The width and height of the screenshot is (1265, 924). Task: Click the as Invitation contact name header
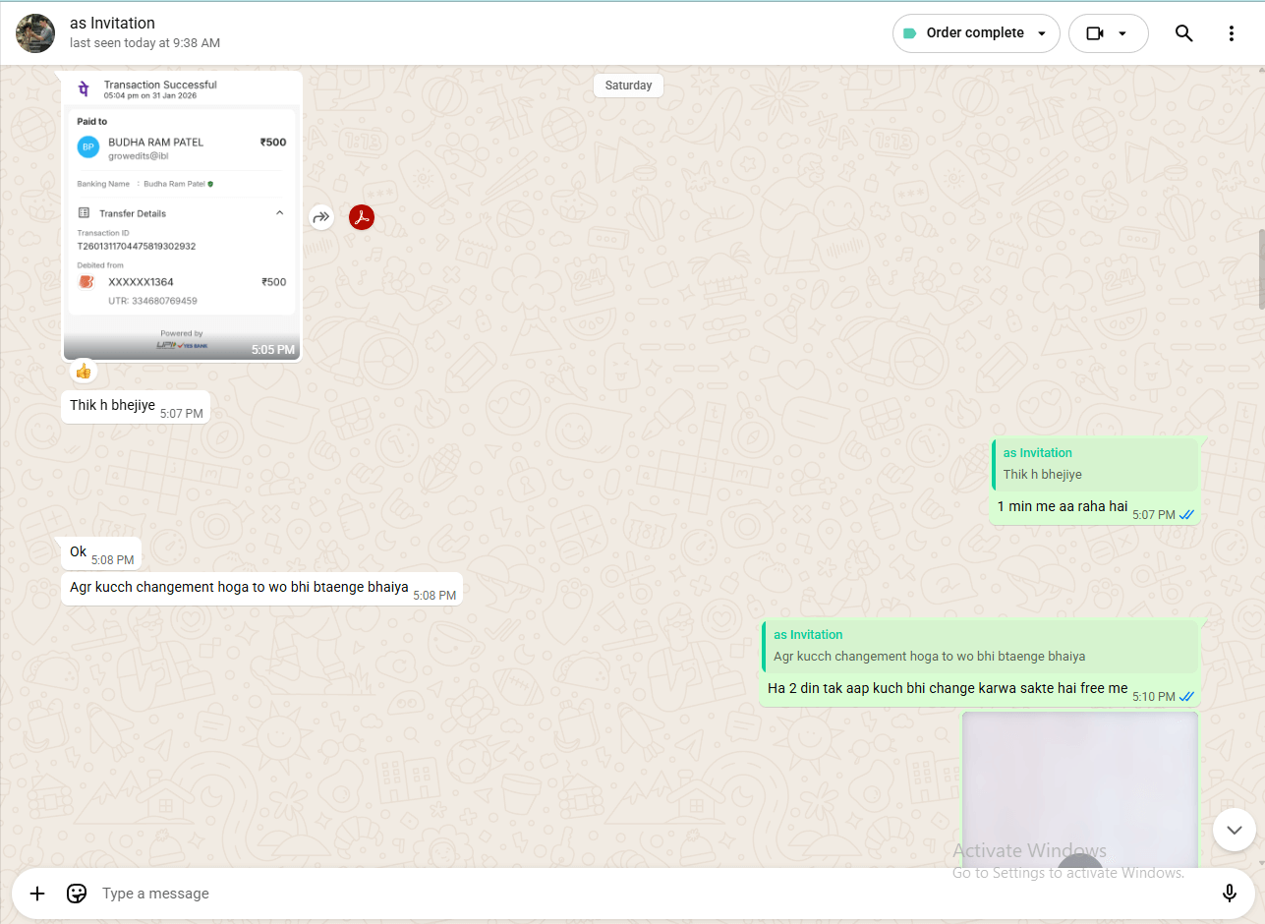coord(112,24)
